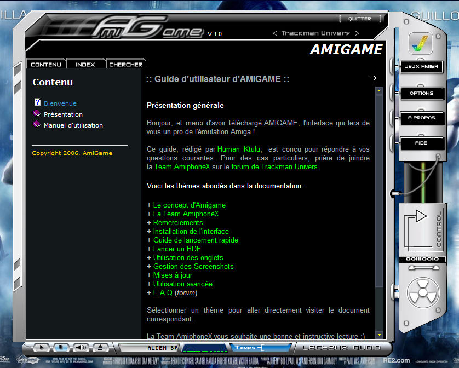Stop the audio playback
The height and width of the screenshot is (368, 459).
[x=61, y=348]
